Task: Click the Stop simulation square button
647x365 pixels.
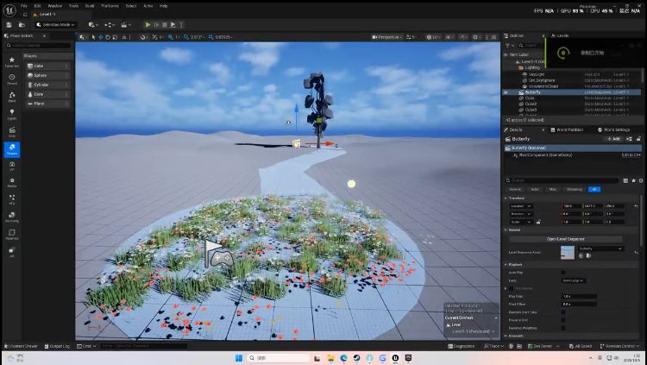Action: point(164,25)
